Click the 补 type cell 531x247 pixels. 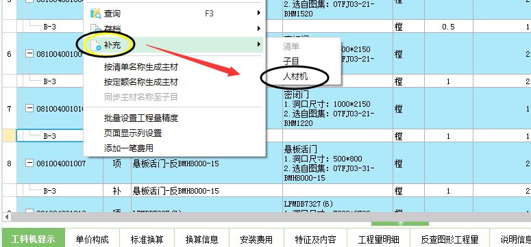pyautogui.click(x=117, y=191)
